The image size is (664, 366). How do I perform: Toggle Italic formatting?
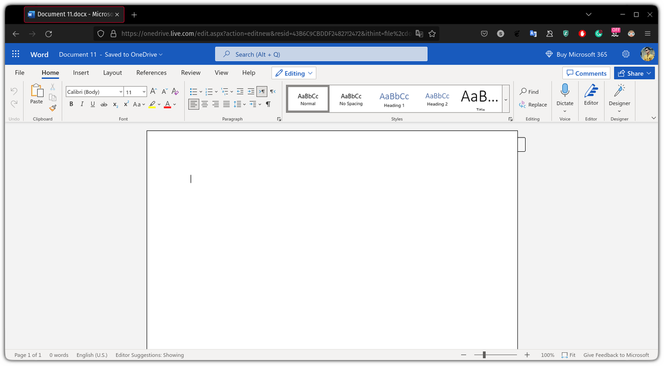(x=82, y=104)
